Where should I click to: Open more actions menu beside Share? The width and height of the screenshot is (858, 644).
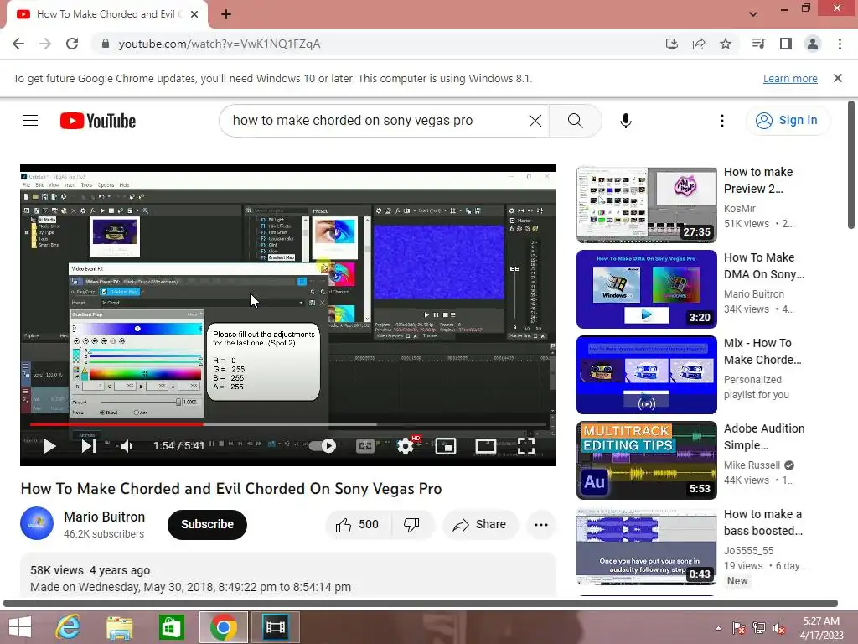click(541, 525)
